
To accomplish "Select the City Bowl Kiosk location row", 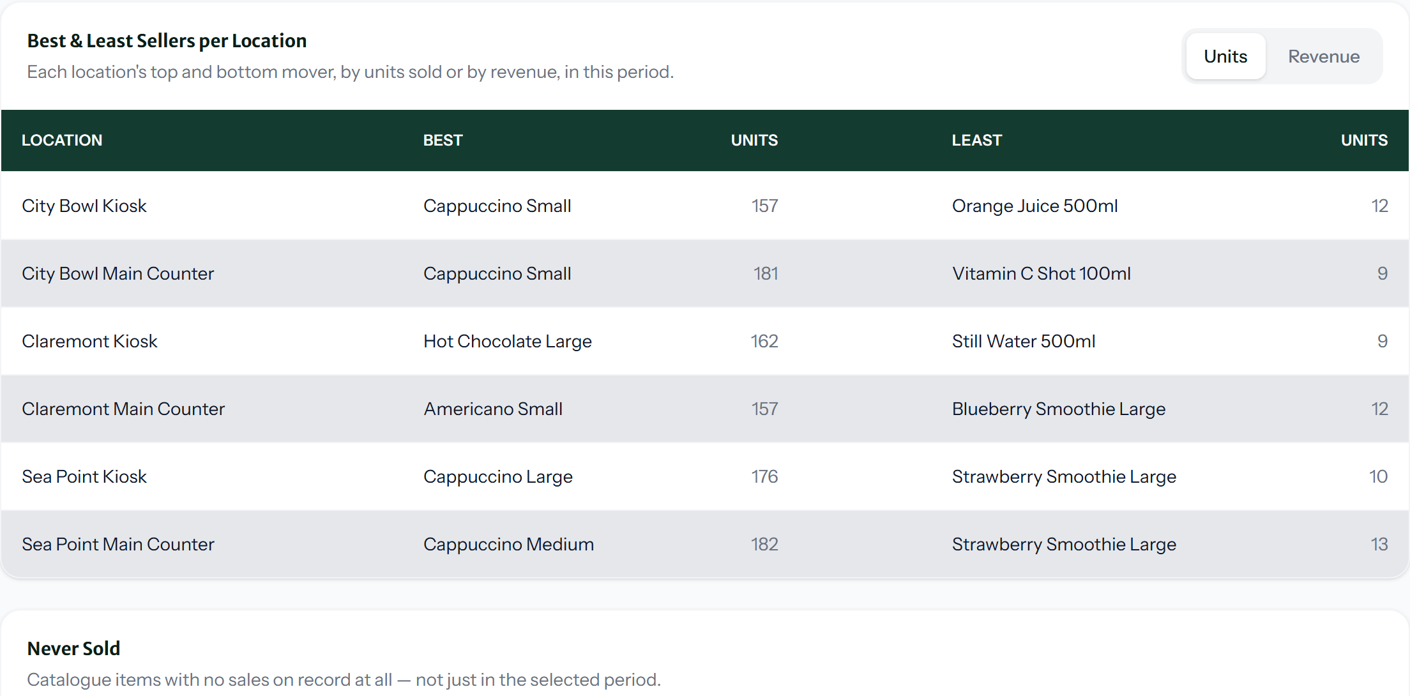I will tap(705, 206).
